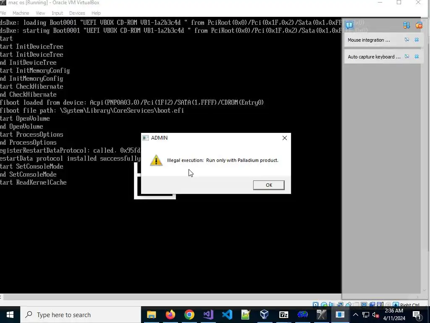Open 7-Zip from taskbar
The image size is (430, 323).
tap(283, 315)
